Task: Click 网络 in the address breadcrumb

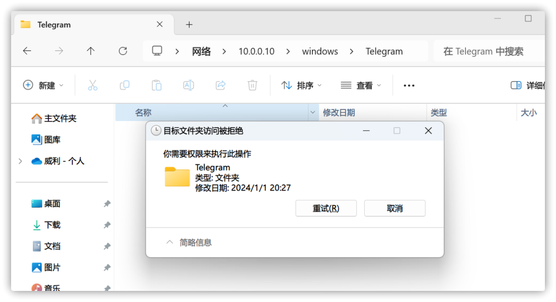Action: (201, 51)
